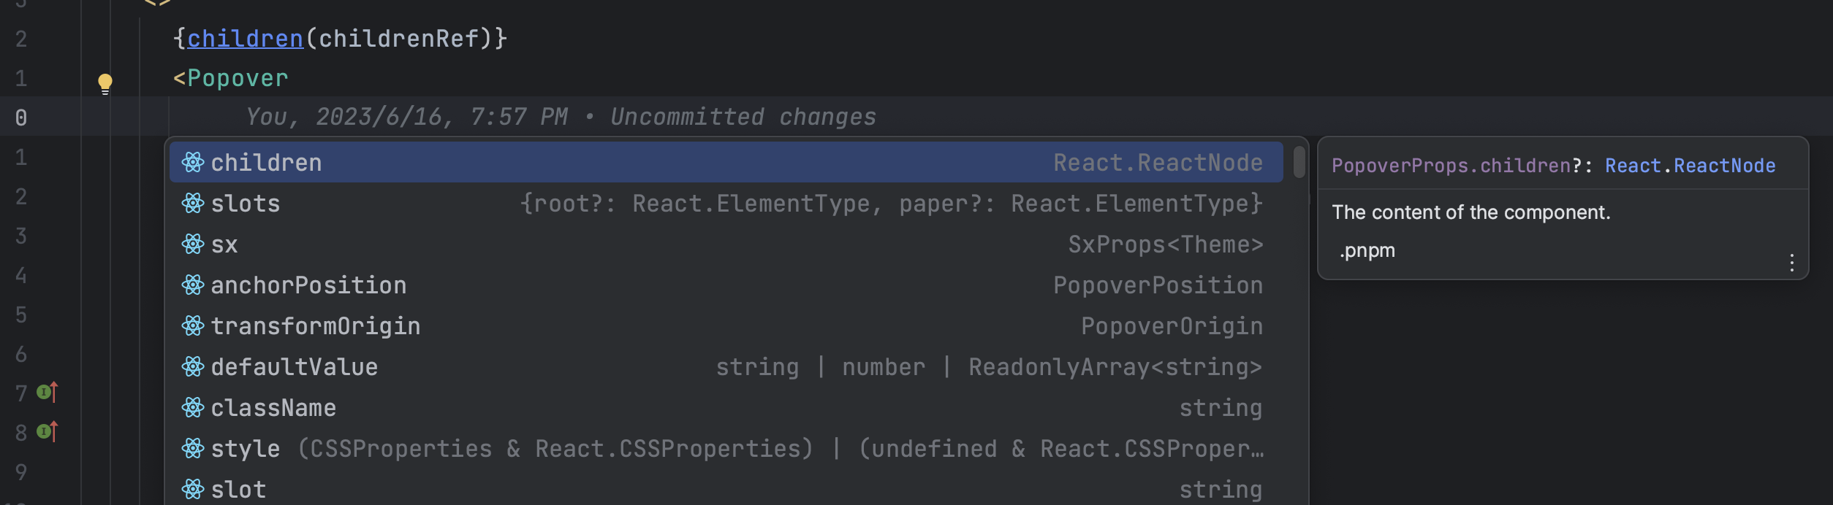Screen dimensions: 1833x505
Task: Click the React icon beside slots suggestion
Action: (x=192, y=204)
